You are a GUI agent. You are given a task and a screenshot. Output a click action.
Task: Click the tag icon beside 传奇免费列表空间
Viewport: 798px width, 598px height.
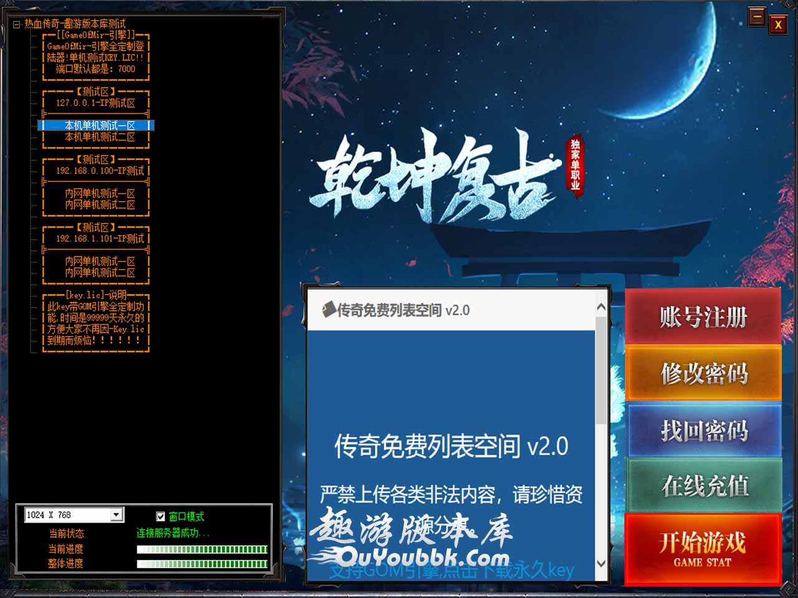329,310
